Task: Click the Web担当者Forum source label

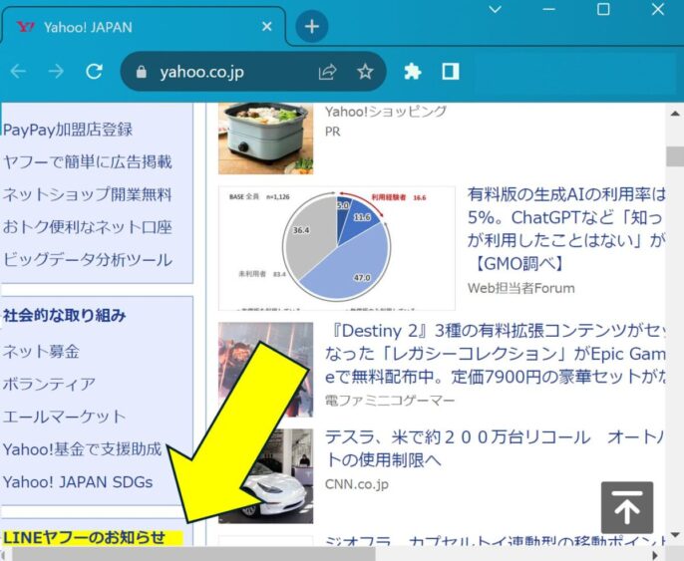Action: coord(521,288)
